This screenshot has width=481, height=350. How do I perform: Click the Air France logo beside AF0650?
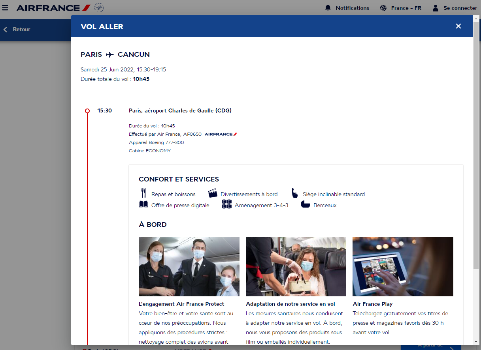[221, 134]
